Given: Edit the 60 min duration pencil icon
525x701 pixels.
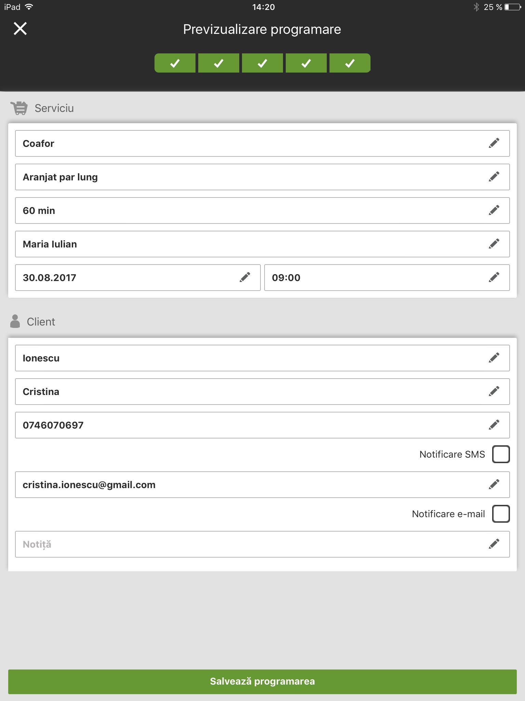Looking at the screenshot, I should (x=494, y=210).
